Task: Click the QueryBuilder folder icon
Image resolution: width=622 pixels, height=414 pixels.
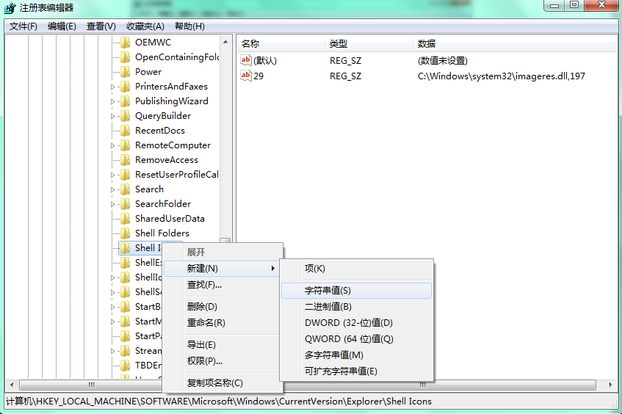Action: [x=125, y=116]
